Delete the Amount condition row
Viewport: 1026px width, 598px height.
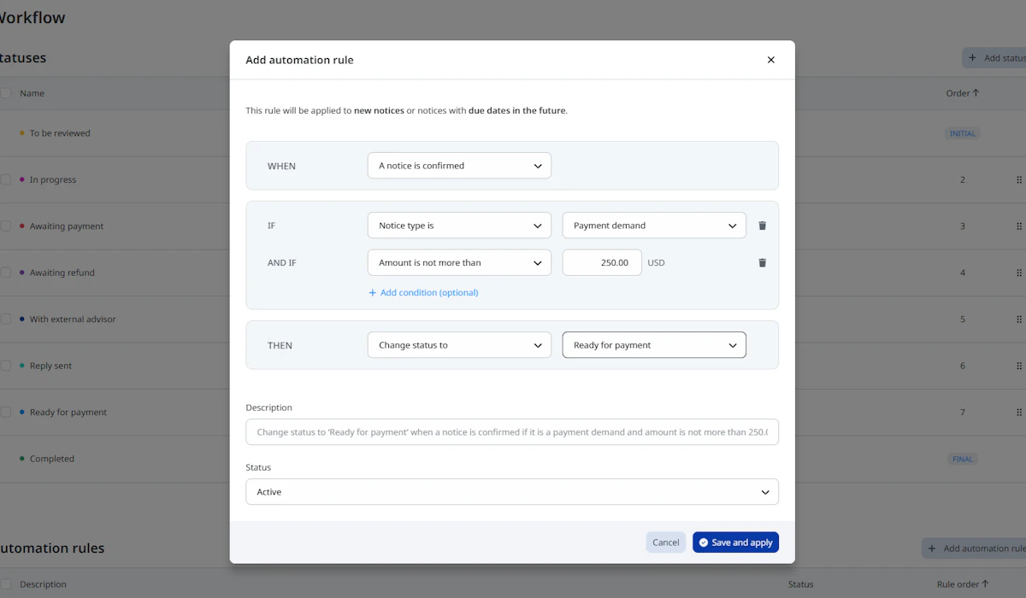click(x=763, y=263)
